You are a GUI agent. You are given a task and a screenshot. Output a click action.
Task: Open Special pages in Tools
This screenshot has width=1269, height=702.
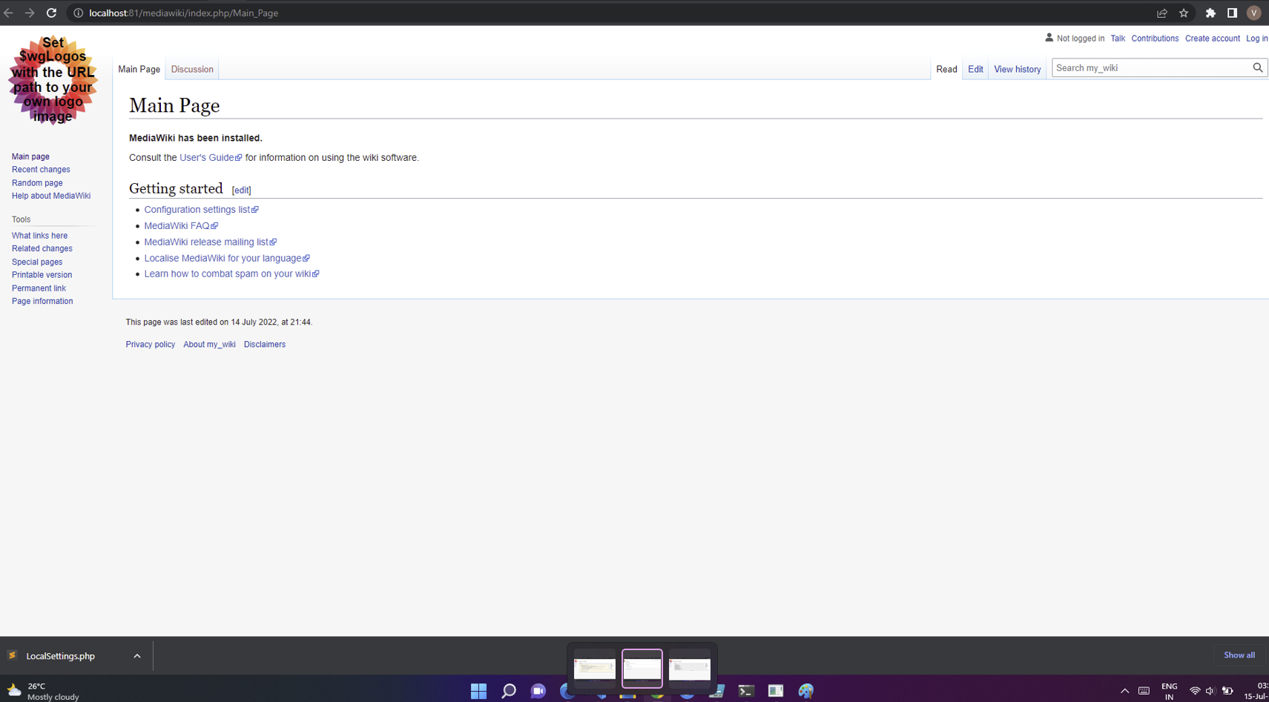point(37,262)
